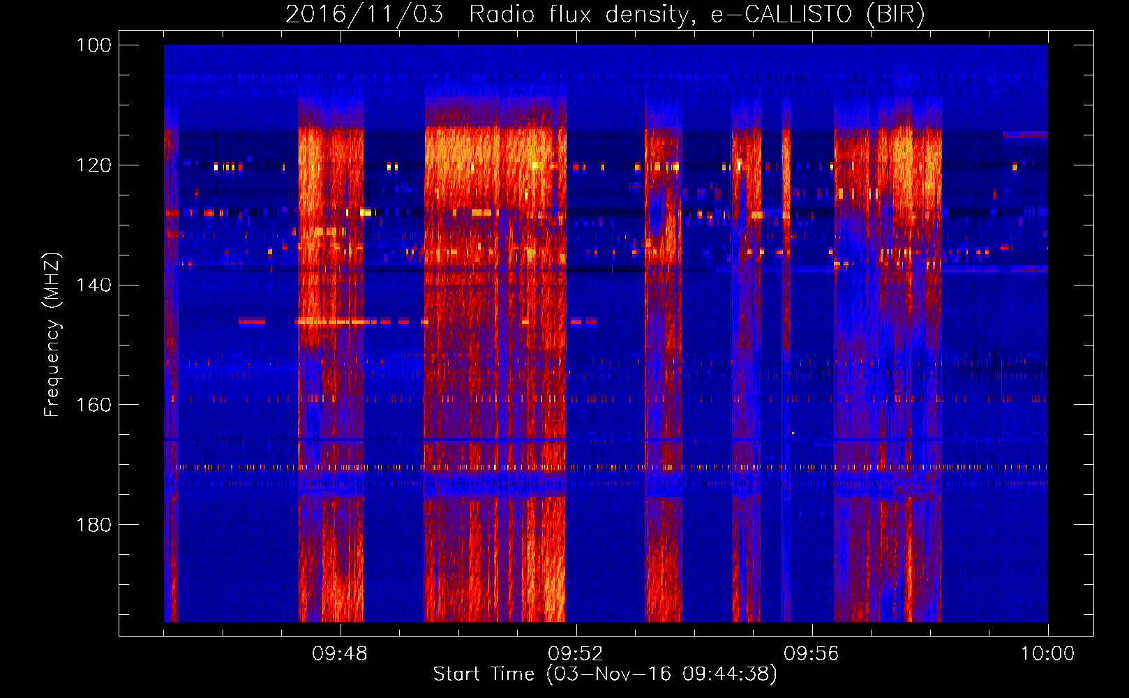
Task: Click the 'Start Time (03-Nov-16 09:44:38)' label
Action: click(605, 674)
